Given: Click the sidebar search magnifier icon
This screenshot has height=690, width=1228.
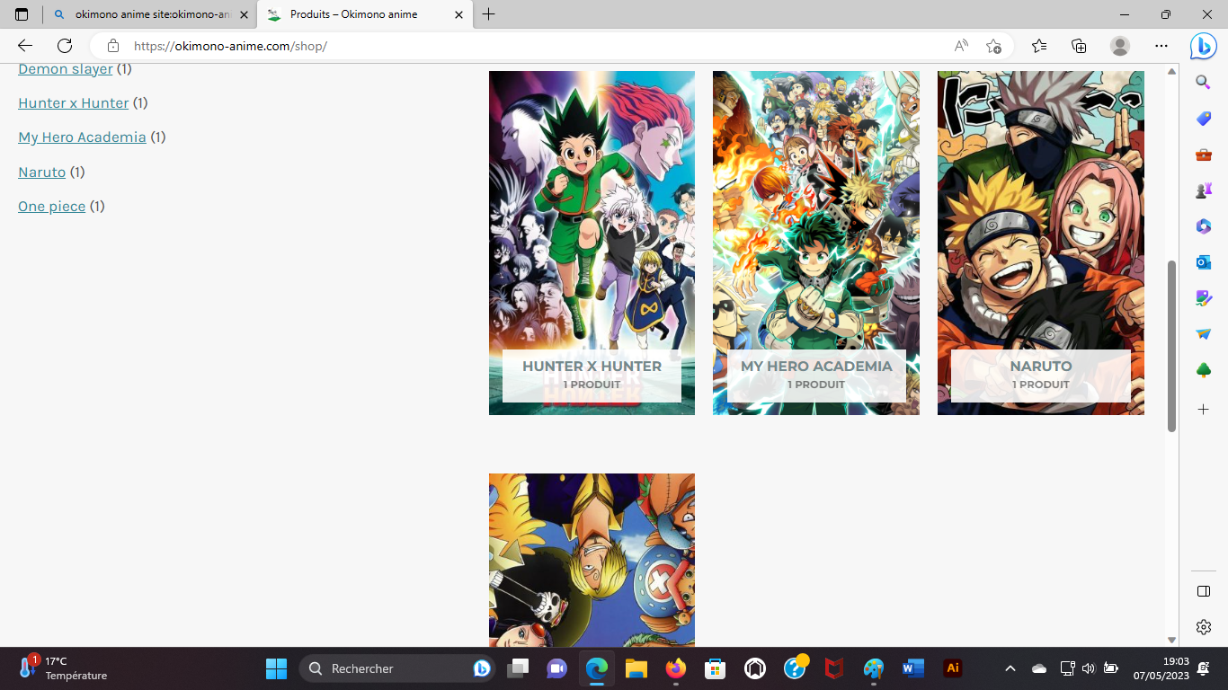Looking at the screenshot, I should (x=1203, y=83).
